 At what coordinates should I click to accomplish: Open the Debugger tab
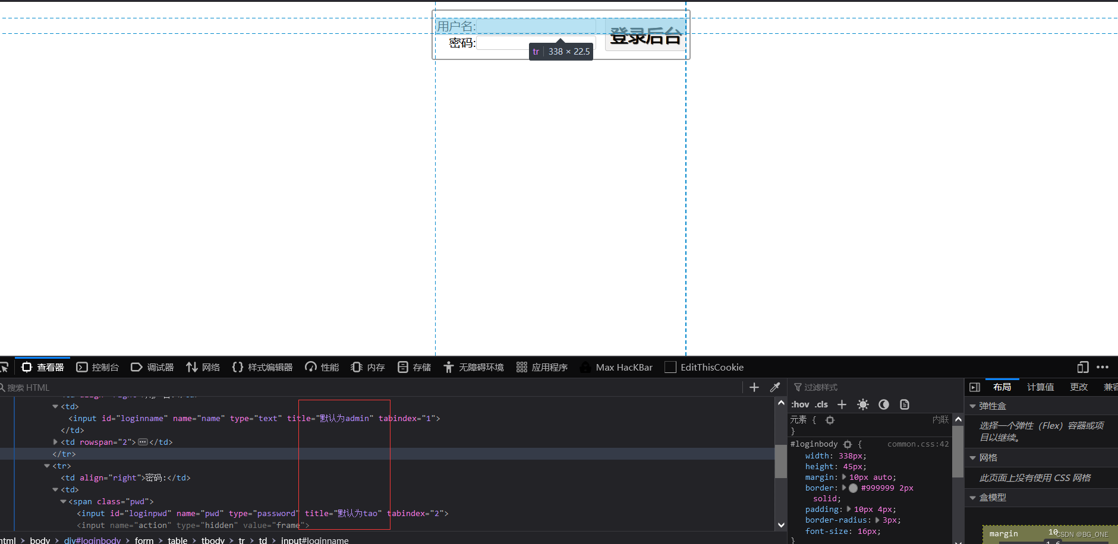point(152,367)
